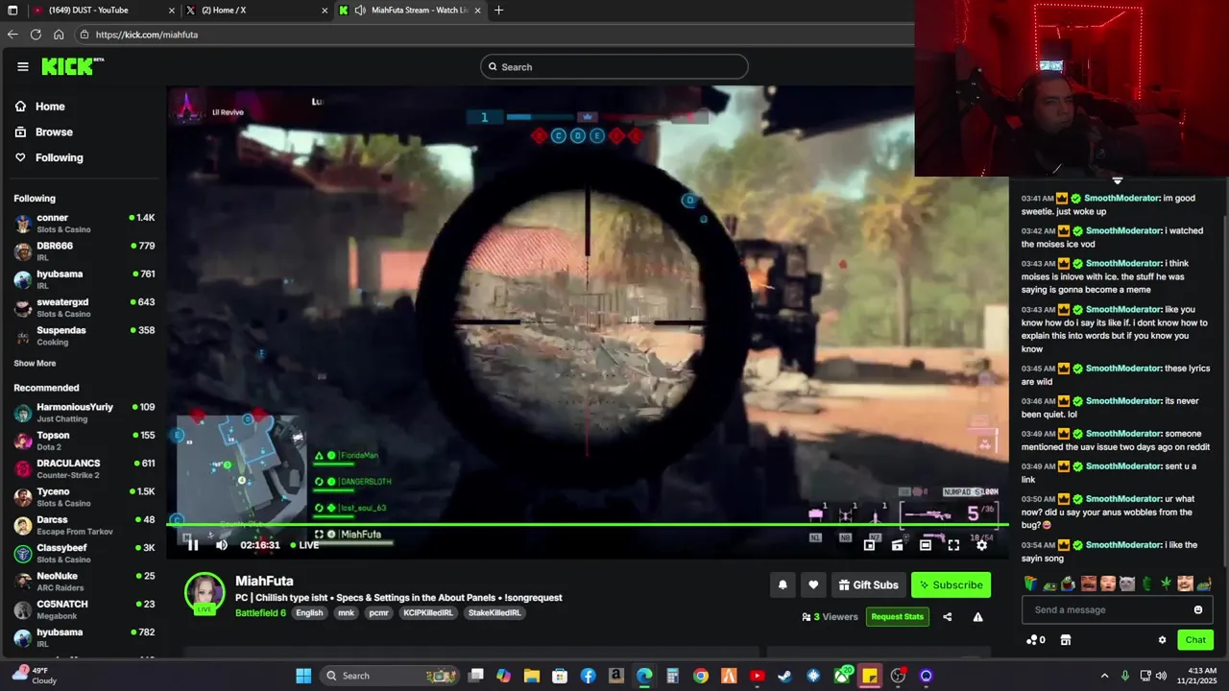Click the channel points icon showing 0
1229x691 pixels.
[1035, 640]
